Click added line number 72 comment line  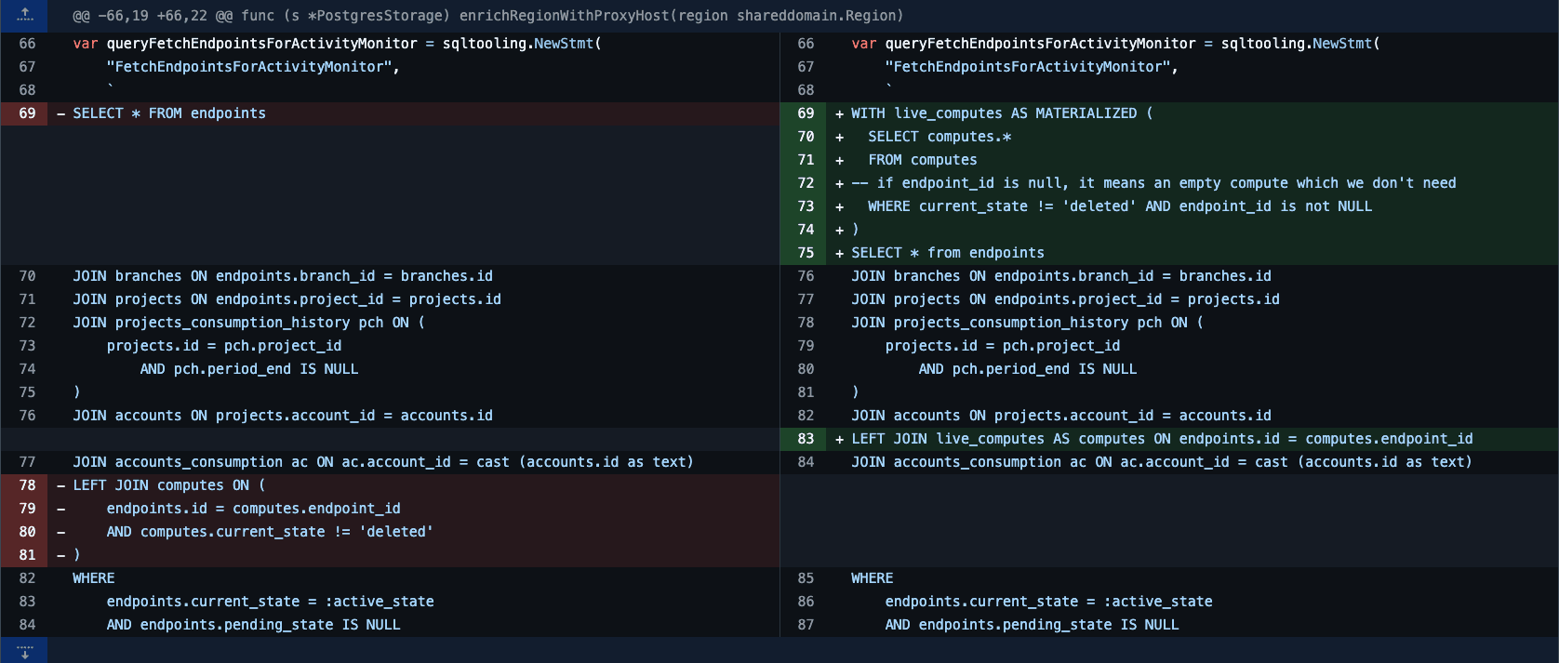coord(1153,183)
